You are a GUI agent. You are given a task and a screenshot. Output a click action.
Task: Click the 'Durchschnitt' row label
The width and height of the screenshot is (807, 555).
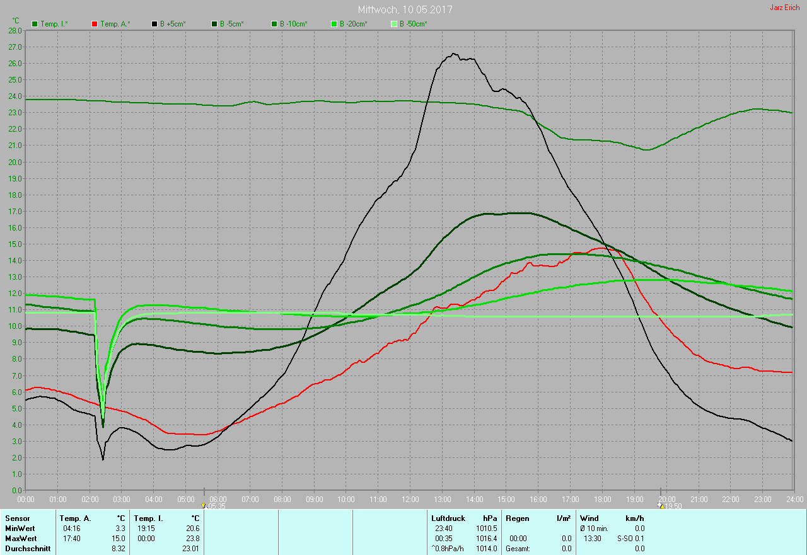[x=26, y=549]
